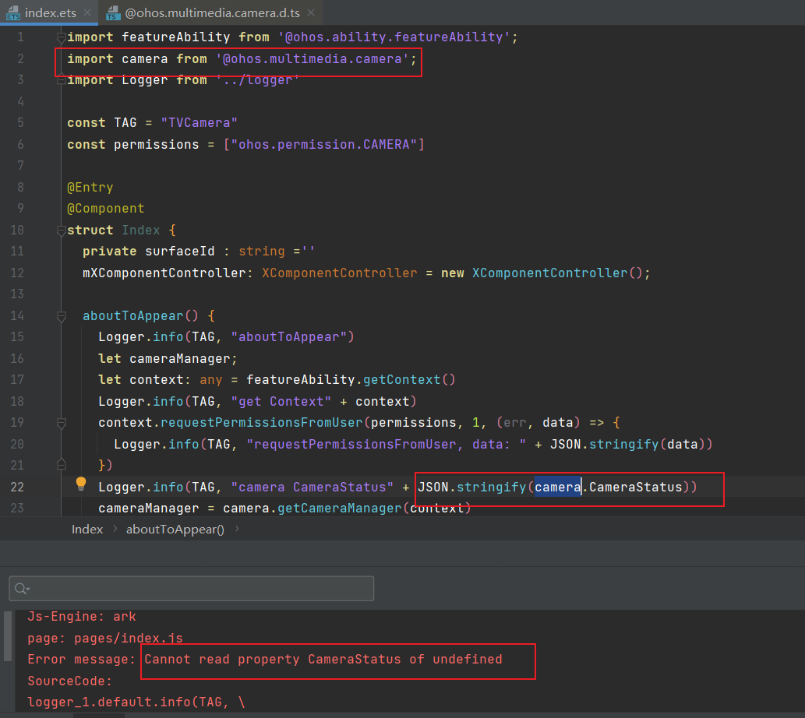This screenshot has height=718, width=805.
Task: Click the 'SourceCode:' log line
Action: click(70, 681)
